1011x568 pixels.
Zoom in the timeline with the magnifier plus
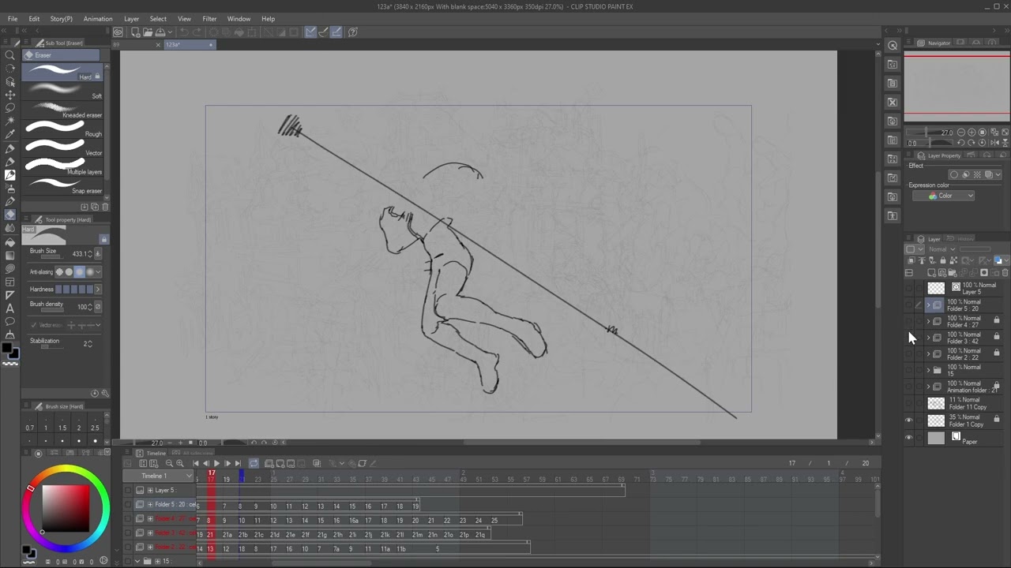pos(180,464)
